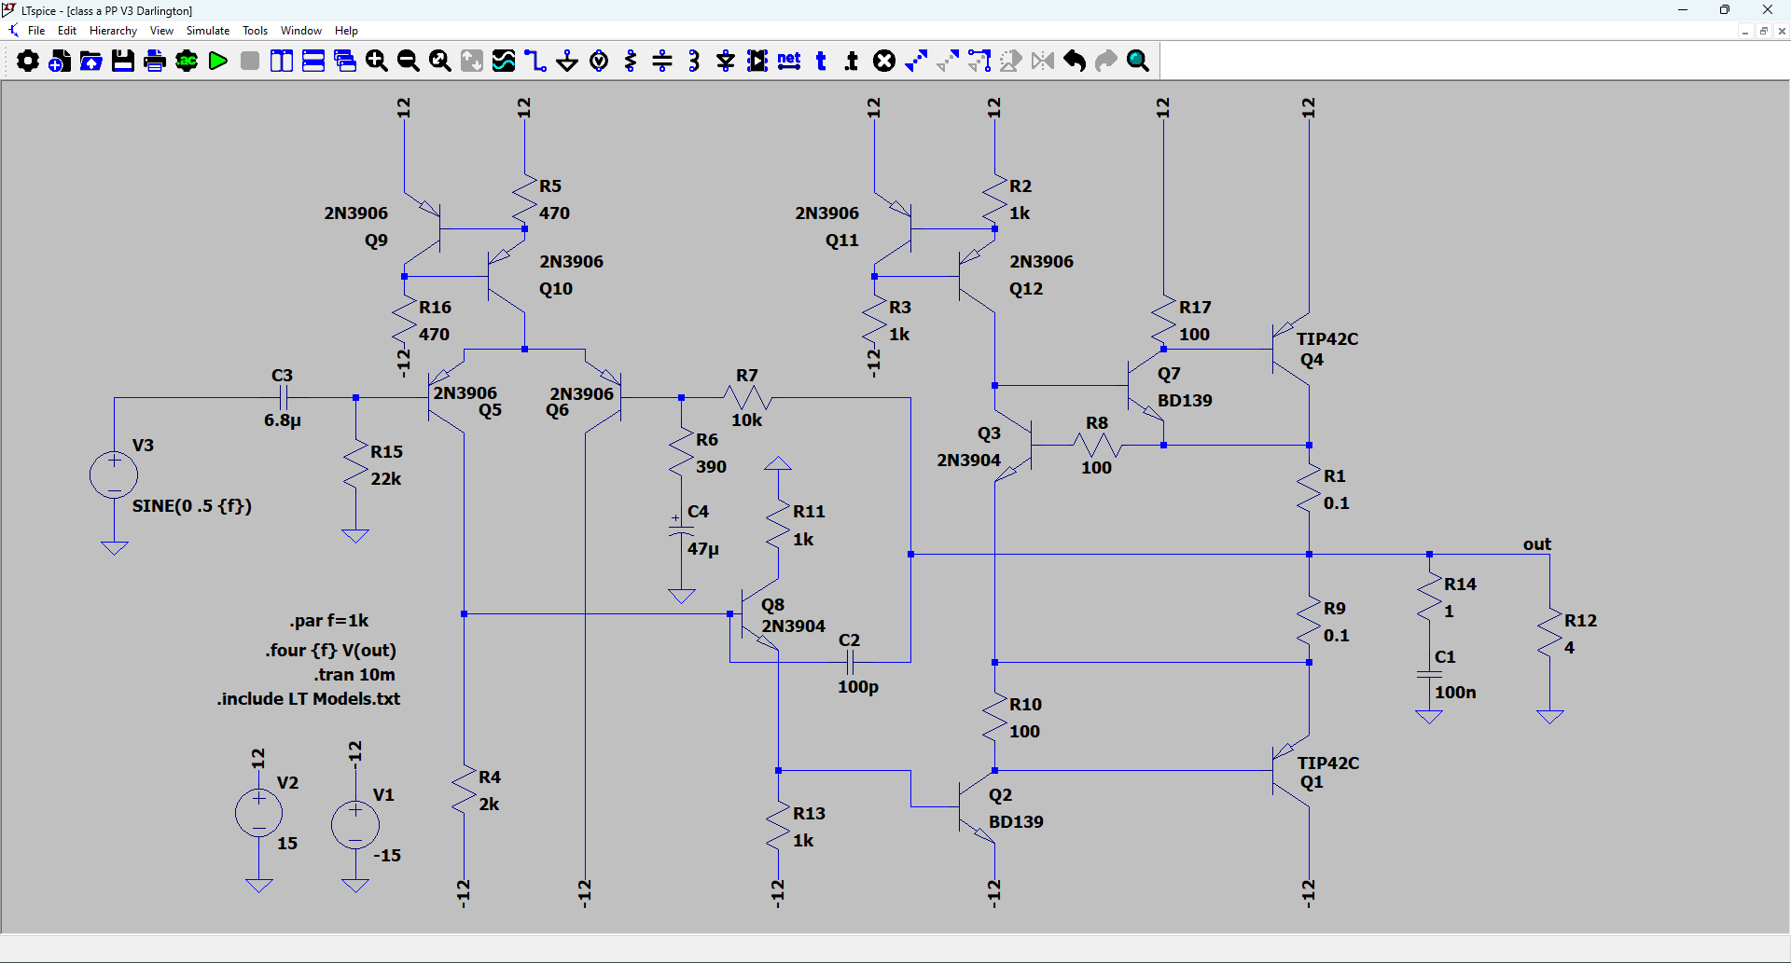Open the Component chooser icon

pos(757,62)
